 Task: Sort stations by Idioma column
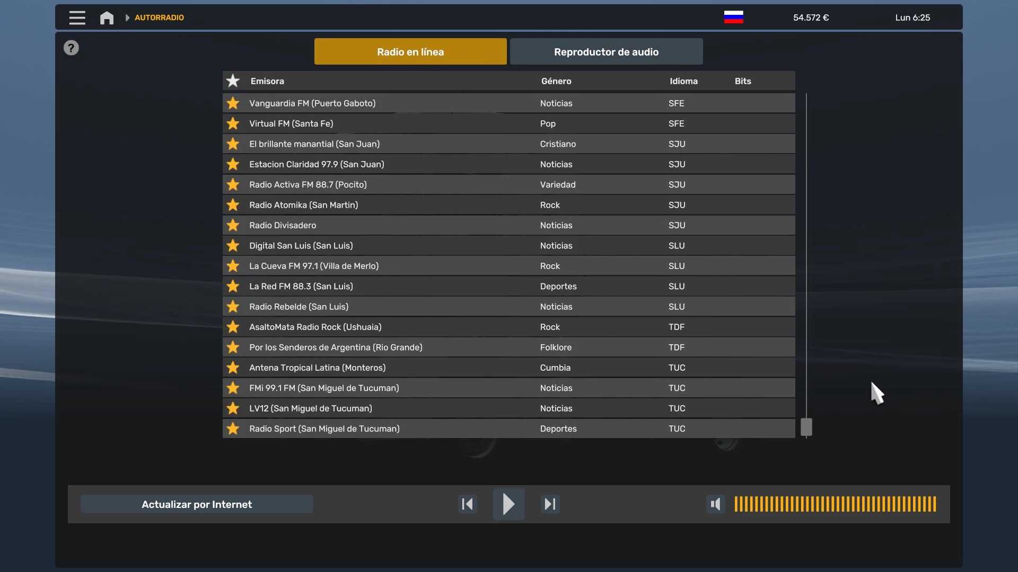pos(683,81)
